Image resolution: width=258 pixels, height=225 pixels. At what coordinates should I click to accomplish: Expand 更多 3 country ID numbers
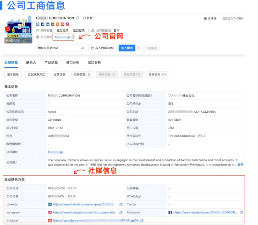tap(201, 136)
